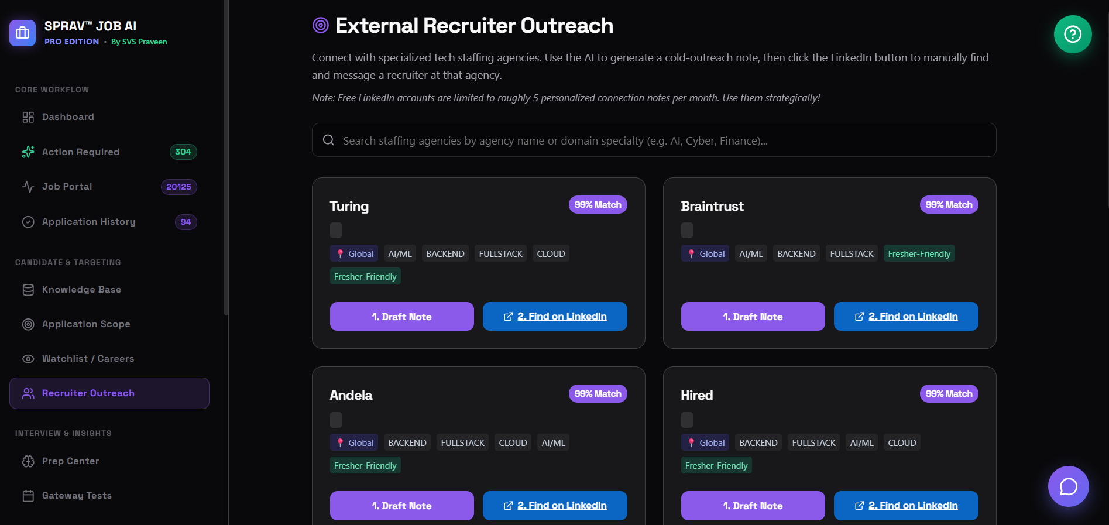This screenshot has width=1109, height=525.
Task: Open Gateway Tests page
Action: tap(109, 496)
